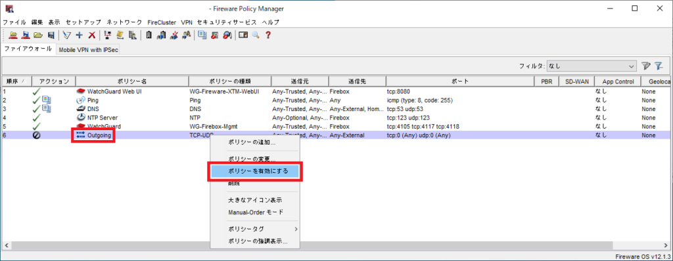The width and height of the screenshot is (673, 261).
Task: Click the dark panel view toolbar icon
Action: click(x=243, y=36)
